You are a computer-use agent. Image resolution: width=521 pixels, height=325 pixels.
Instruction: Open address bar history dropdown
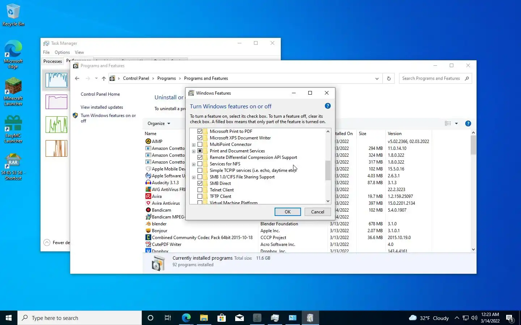pyautogui.click(x=377, y=78)
